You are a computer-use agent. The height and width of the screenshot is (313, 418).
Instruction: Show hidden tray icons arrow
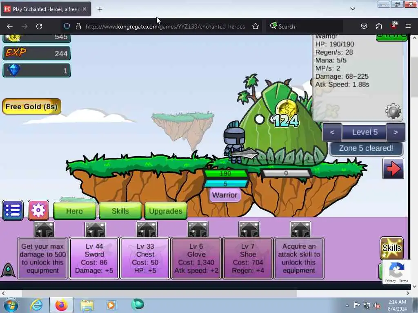coord(347,305)
